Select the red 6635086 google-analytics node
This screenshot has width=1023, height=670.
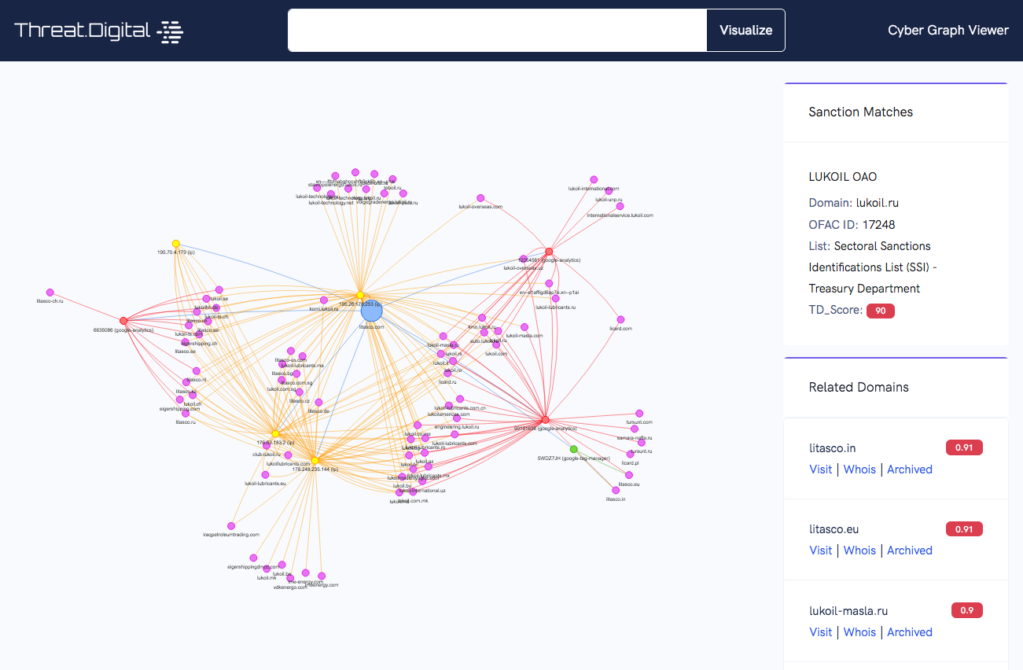[123, 321]
